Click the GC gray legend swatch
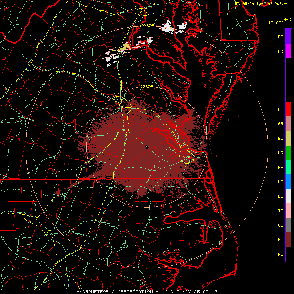Screen dimensions: 294x294 (x=288, y=225)
